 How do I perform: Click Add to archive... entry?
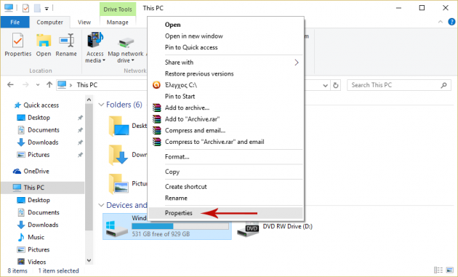coord(225,108)
